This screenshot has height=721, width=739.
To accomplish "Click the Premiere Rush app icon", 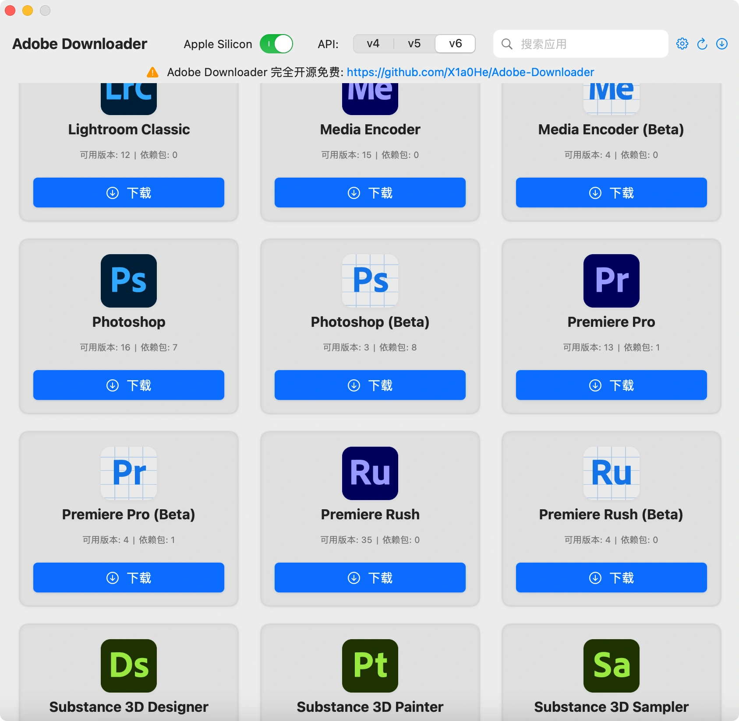I will point(370,473).
